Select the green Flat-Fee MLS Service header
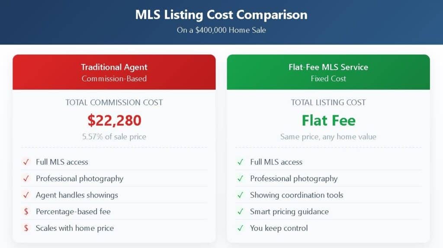Screen dimensions: 443x248 pyautogui.click(x=328, y=72)
